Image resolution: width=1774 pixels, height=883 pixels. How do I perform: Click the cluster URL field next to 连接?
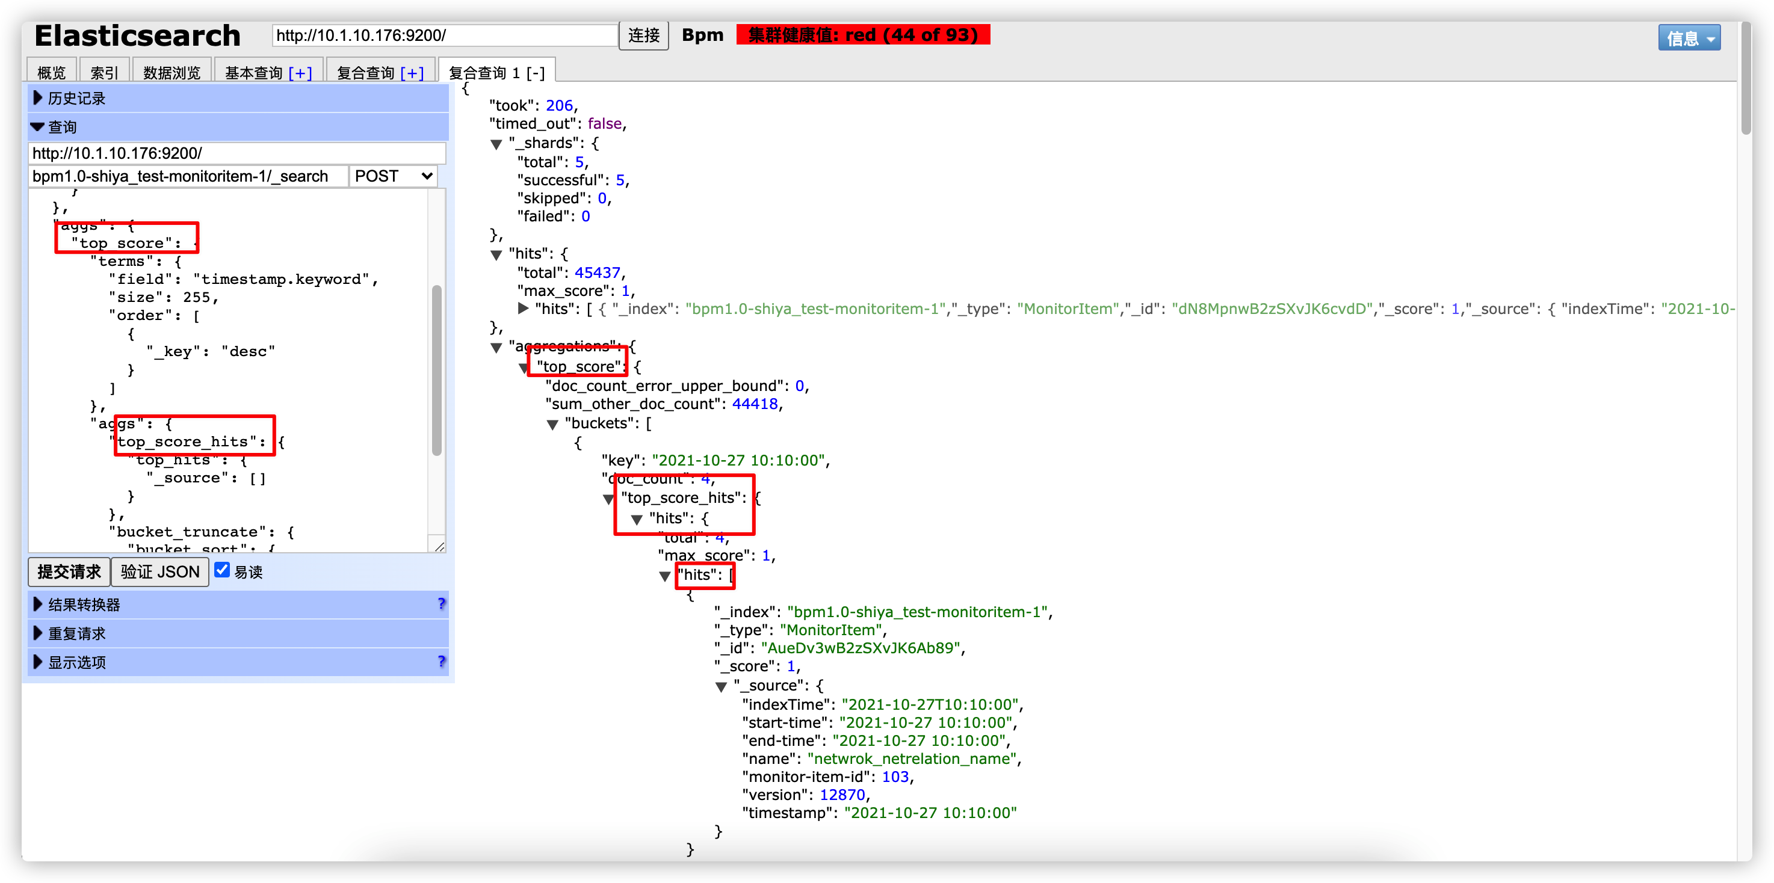444,35
